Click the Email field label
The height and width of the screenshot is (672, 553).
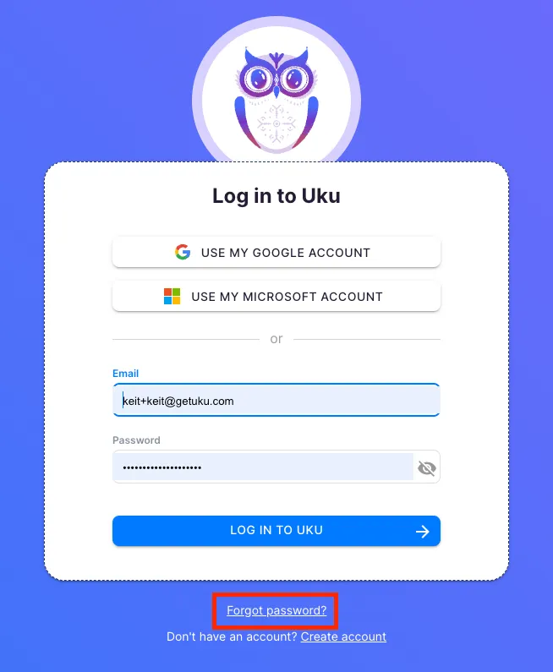pos(126,374)
